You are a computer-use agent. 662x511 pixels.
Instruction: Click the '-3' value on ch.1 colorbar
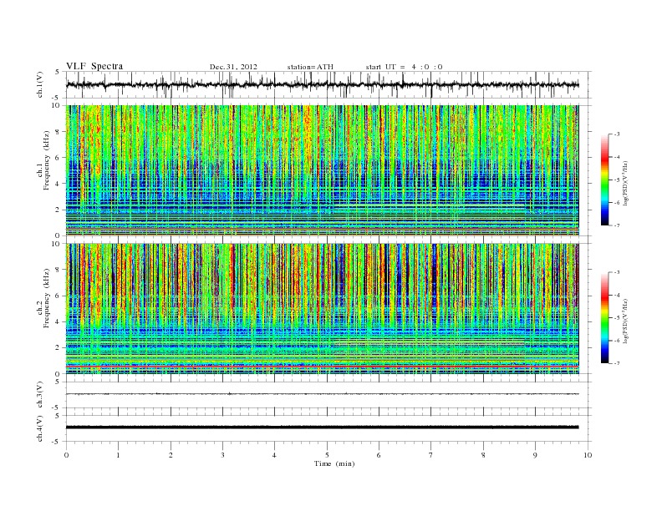pyautogui.click(x=616, y=134)
